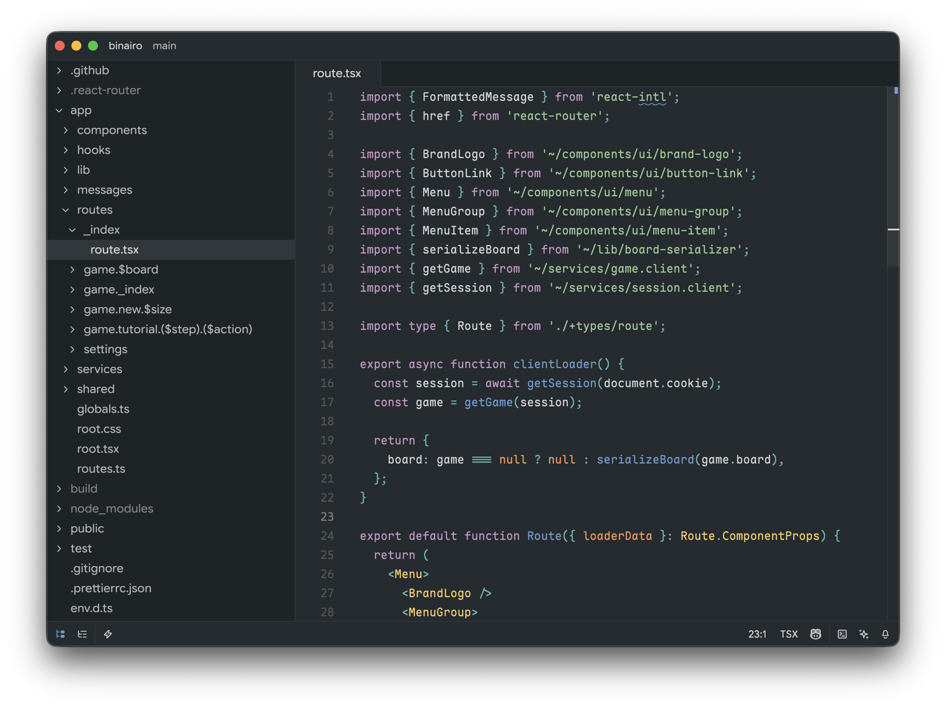Click the 23:1 cursor position indicator
The image size is (946, 708).
(757, 634)
